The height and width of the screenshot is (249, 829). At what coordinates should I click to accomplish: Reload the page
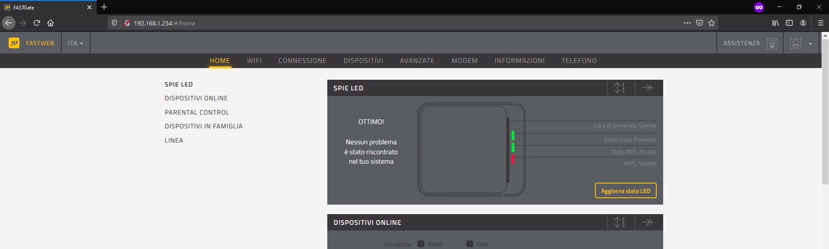pos(37,23)
